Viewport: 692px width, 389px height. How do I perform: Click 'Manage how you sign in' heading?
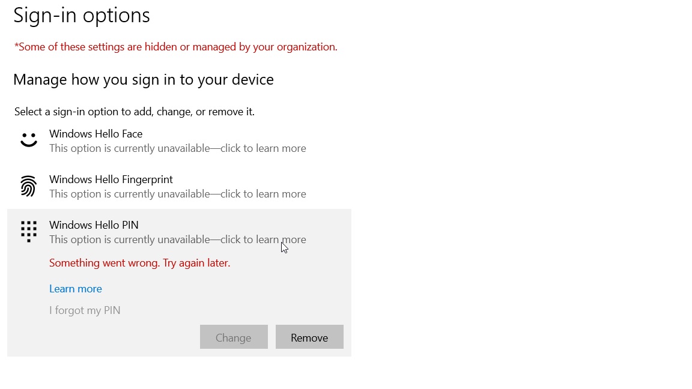coord(144,80)
